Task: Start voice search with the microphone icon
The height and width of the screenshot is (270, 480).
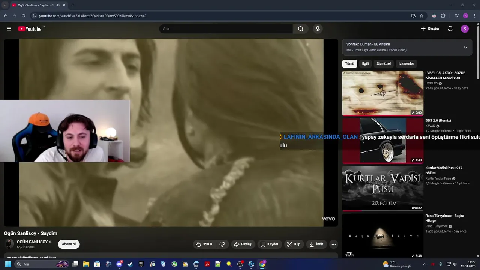Action: coord(318,29)
